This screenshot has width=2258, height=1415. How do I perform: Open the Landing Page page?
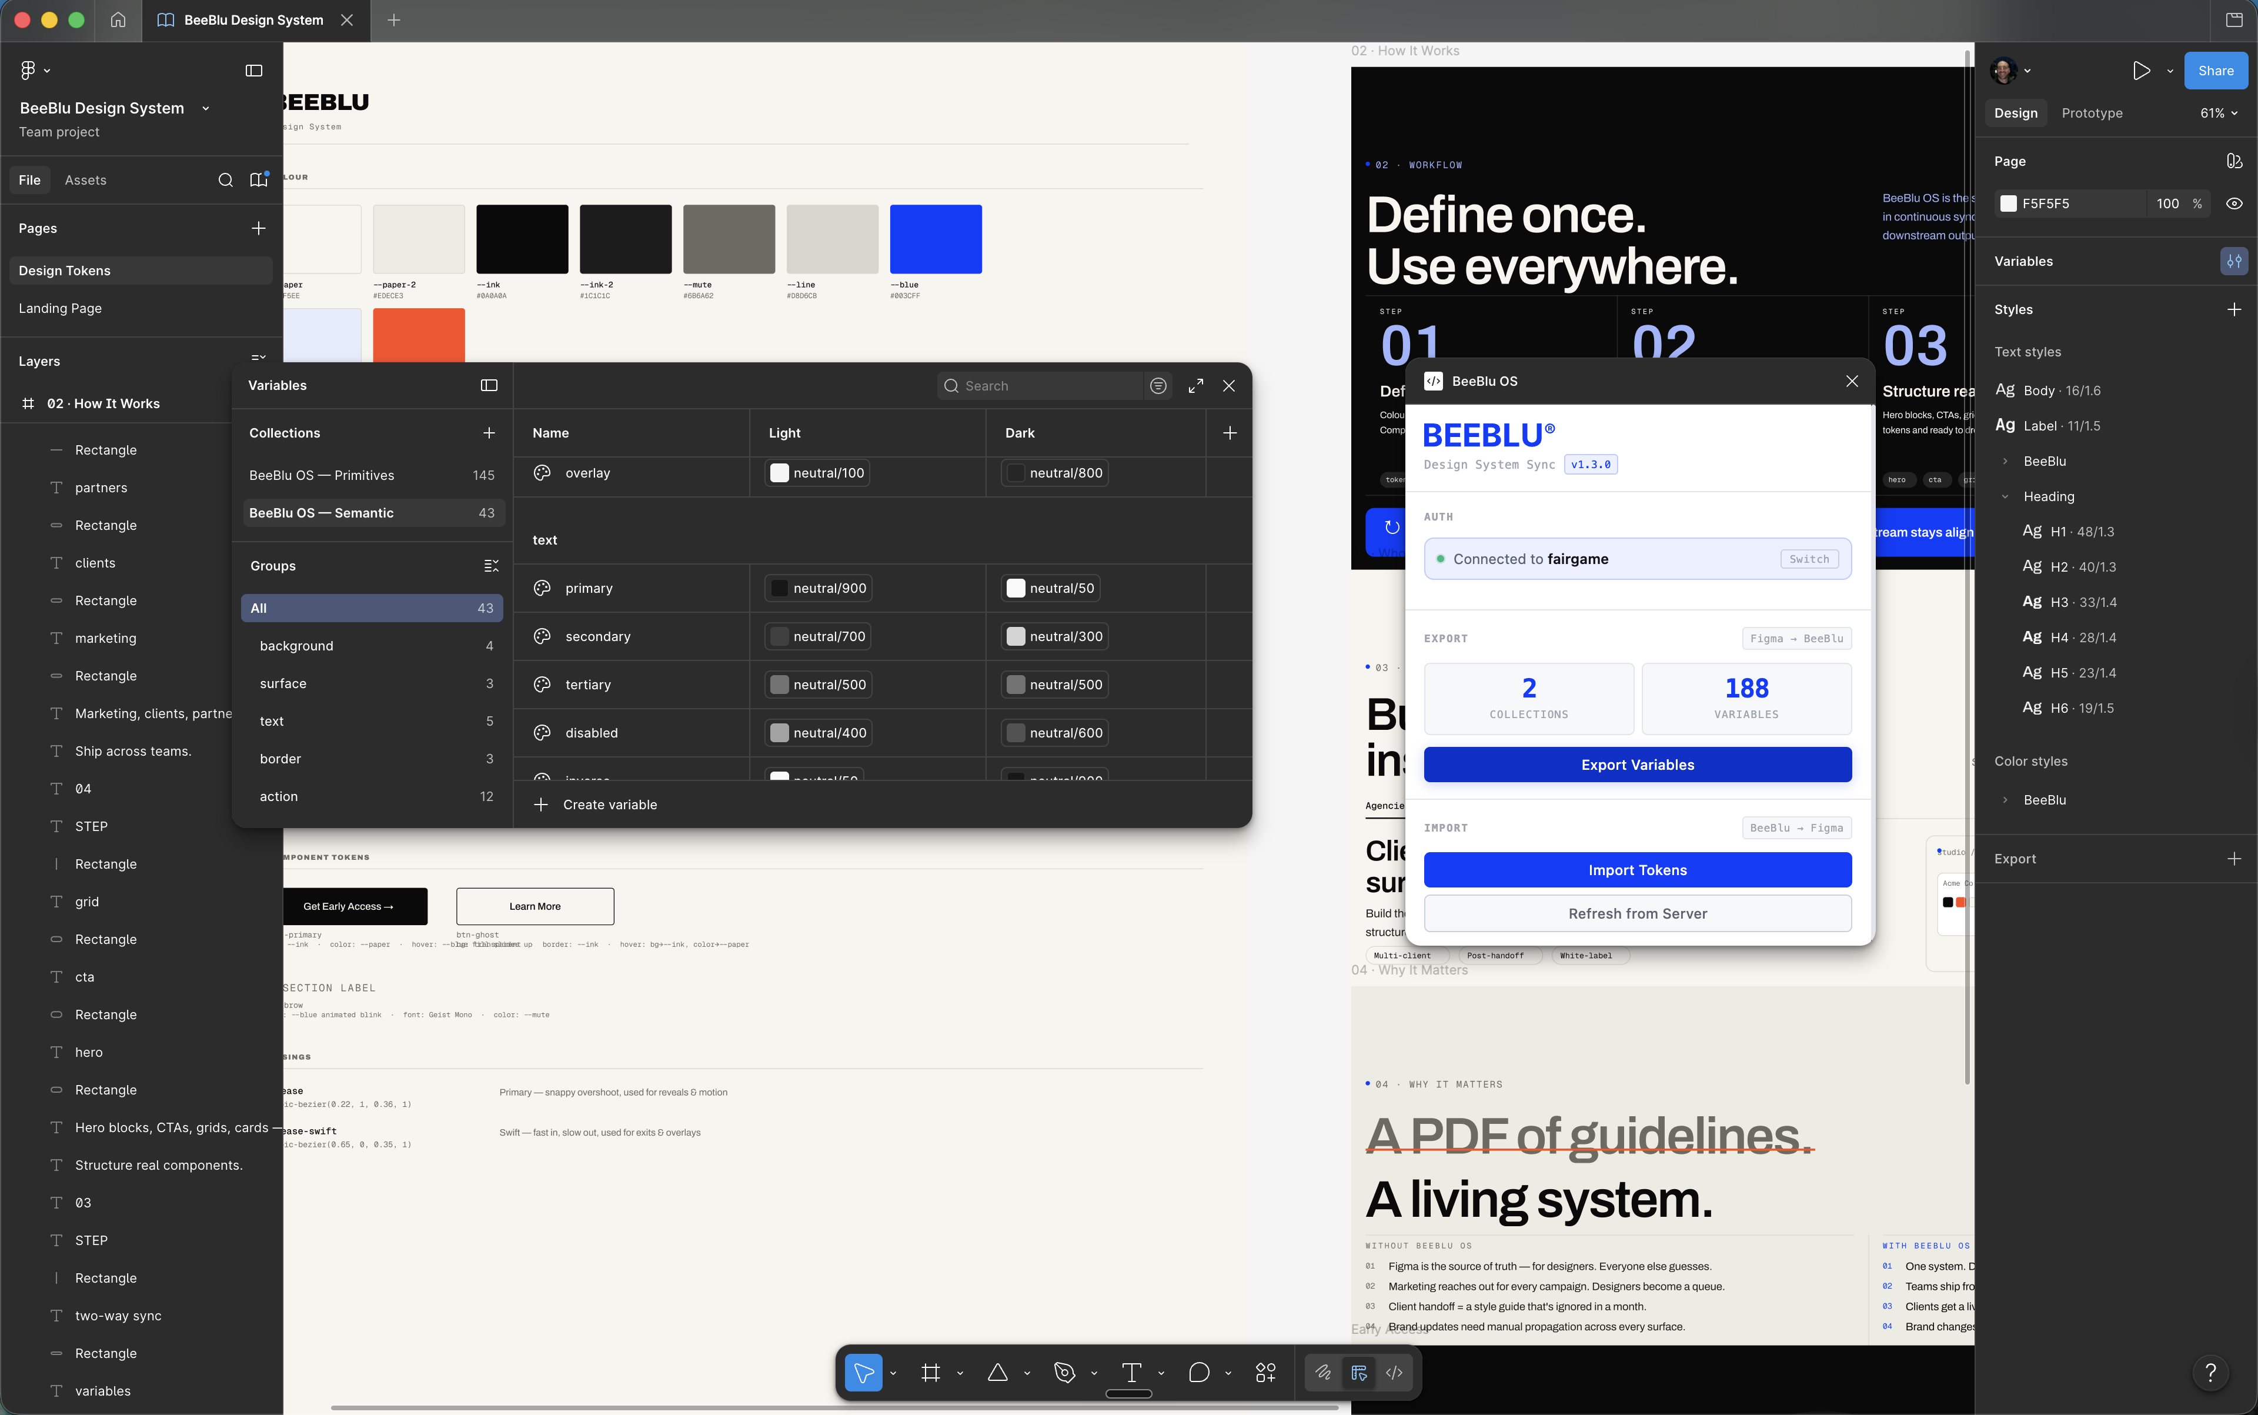(141, 308)
